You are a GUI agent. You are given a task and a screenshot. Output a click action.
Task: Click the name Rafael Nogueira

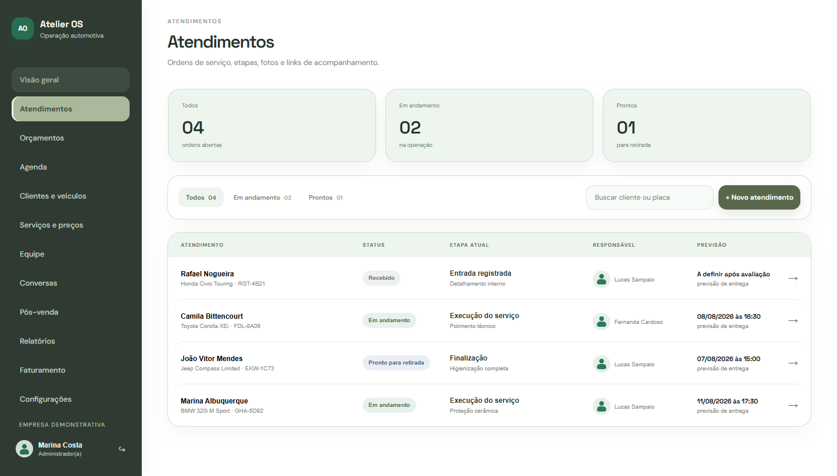click(208, 274)
